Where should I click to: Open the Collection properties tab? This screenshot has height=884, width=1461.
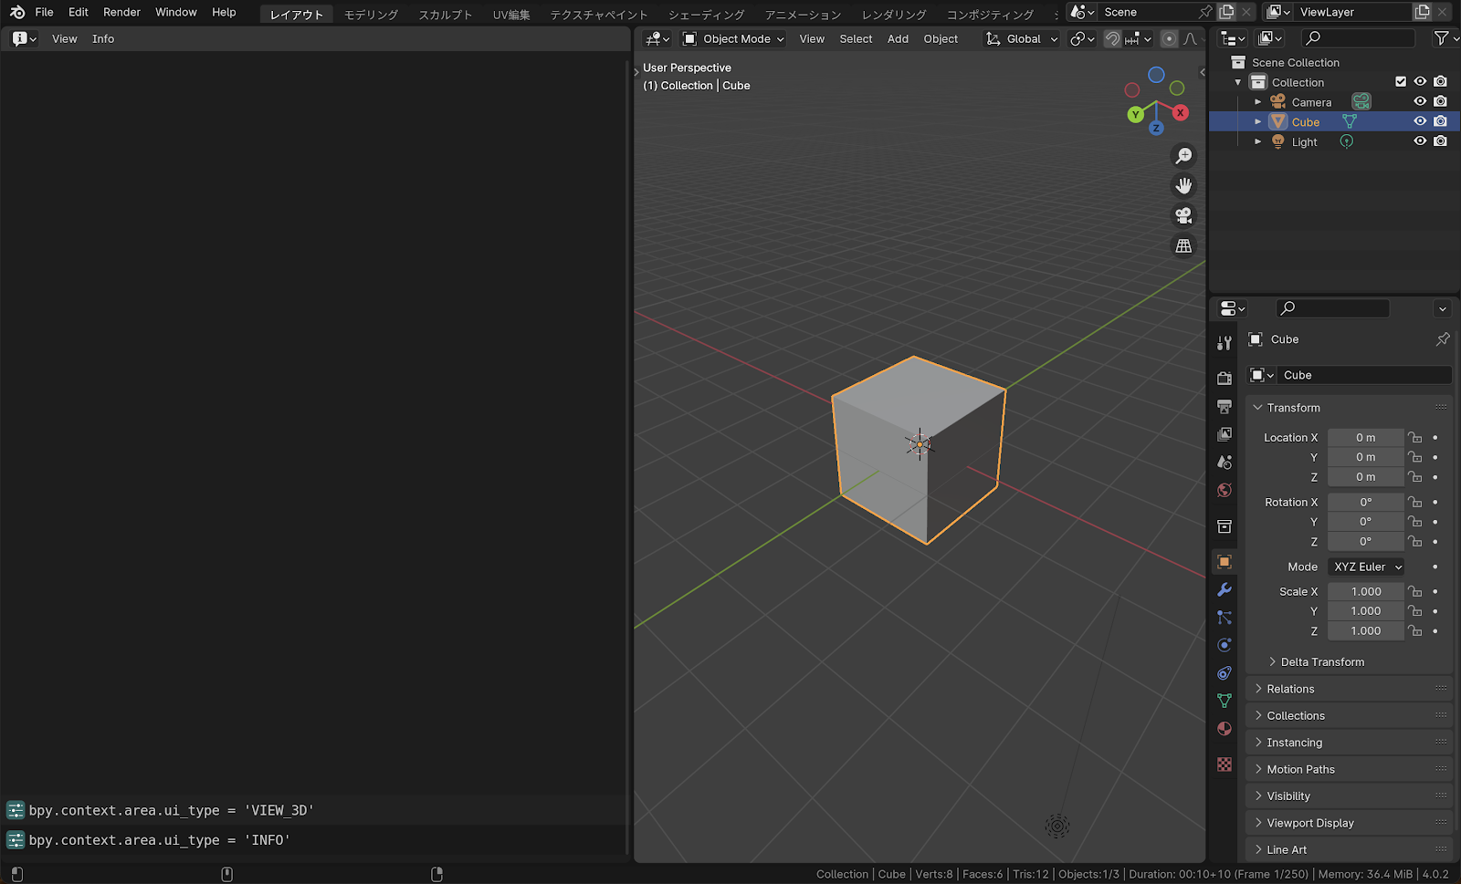[1225, 526]
